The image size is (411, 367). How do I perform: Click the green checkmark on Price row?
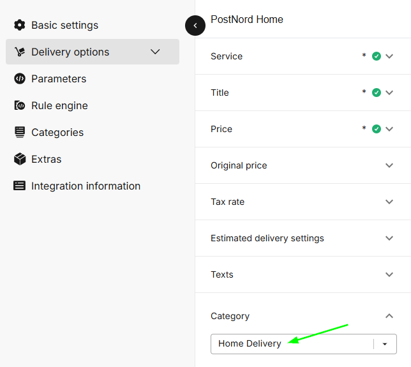tap(377, 129)
